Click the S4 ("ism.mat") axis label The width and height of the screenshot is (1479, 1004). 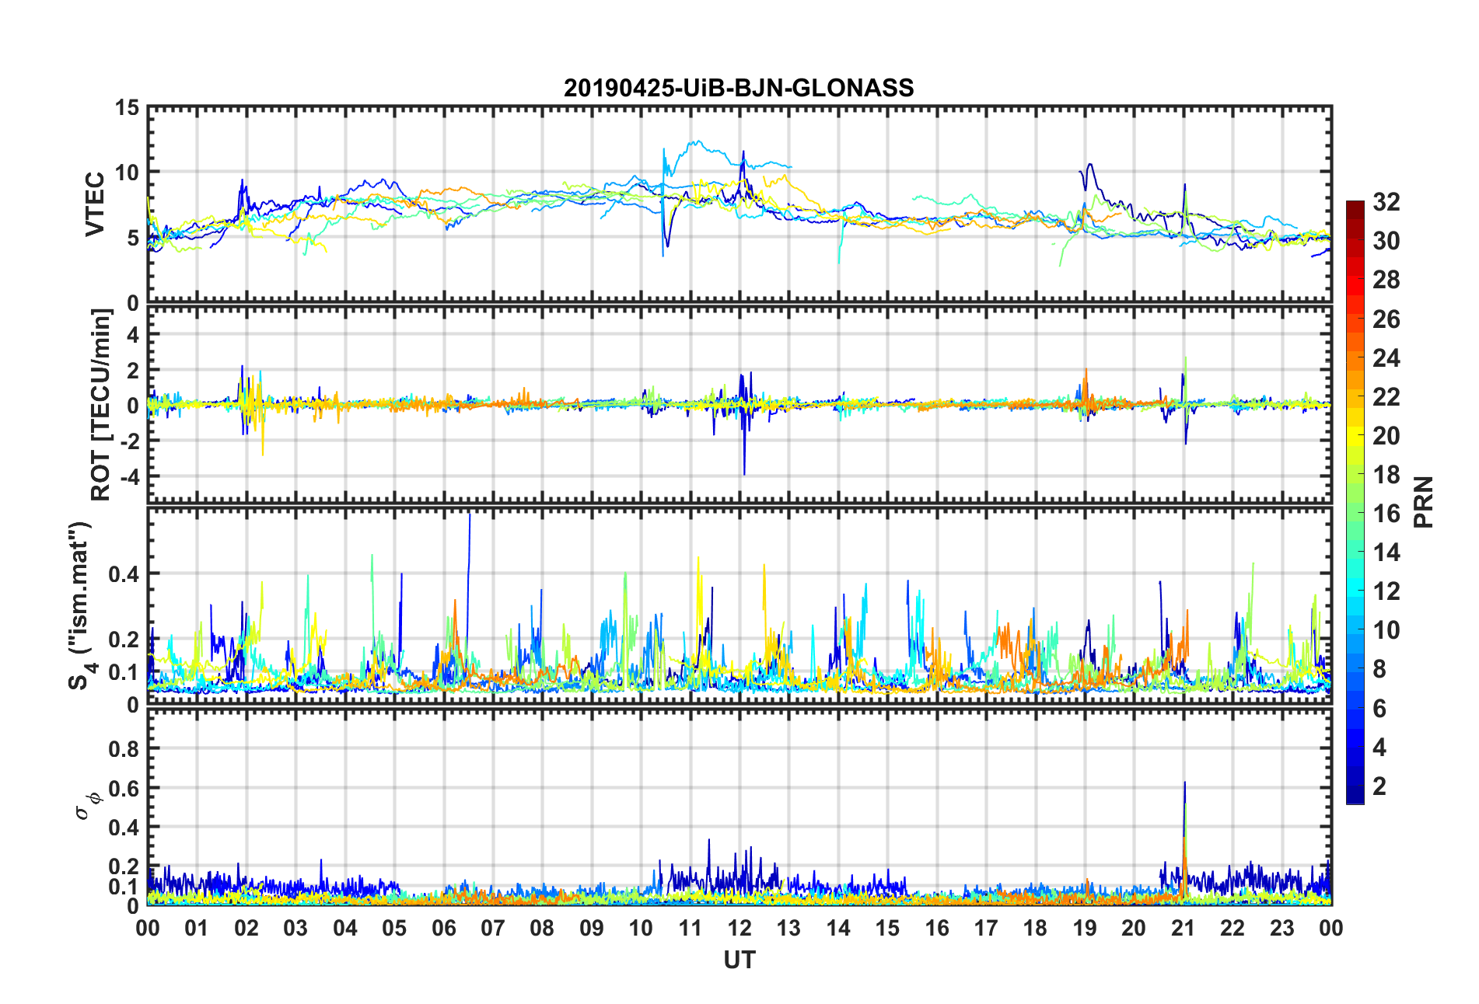click(x=80, y=605)
